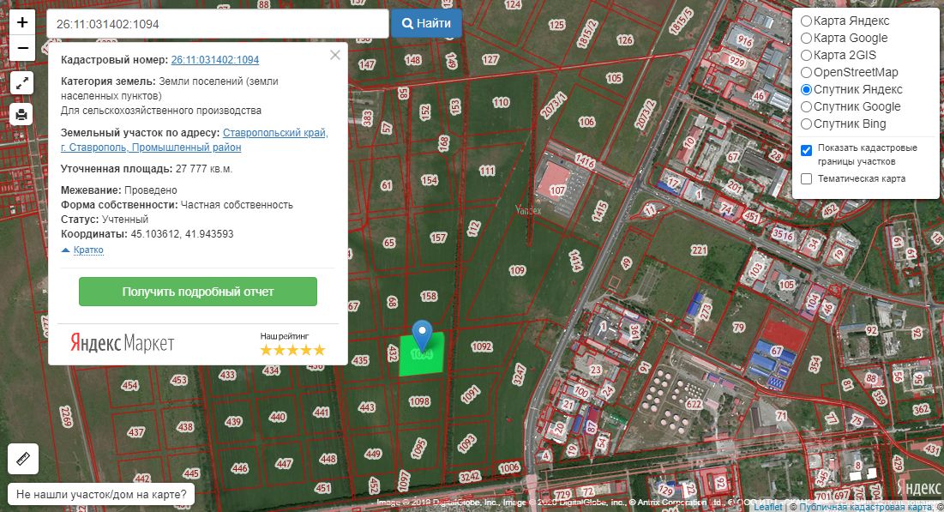This screenshot has height=512, width=944.
Task: Click Получить подробный отчет button
Action: click(198, 292)
